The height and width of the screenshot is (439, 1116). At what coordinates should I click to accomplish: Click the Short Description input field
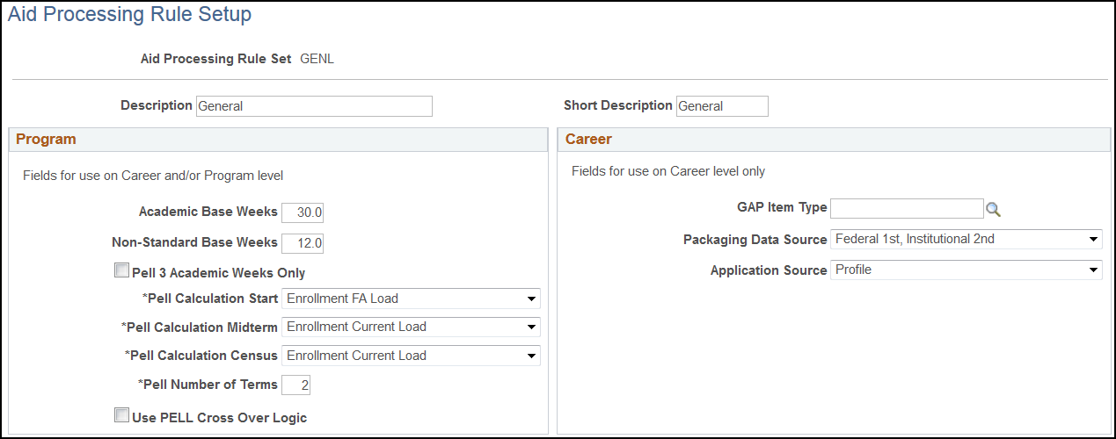[721, 106]
